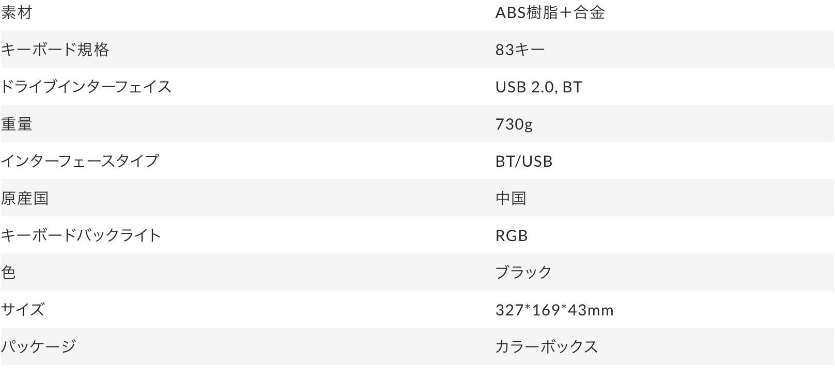Click the RGB backlight value
835x381 pixels.
coord(511,235)
